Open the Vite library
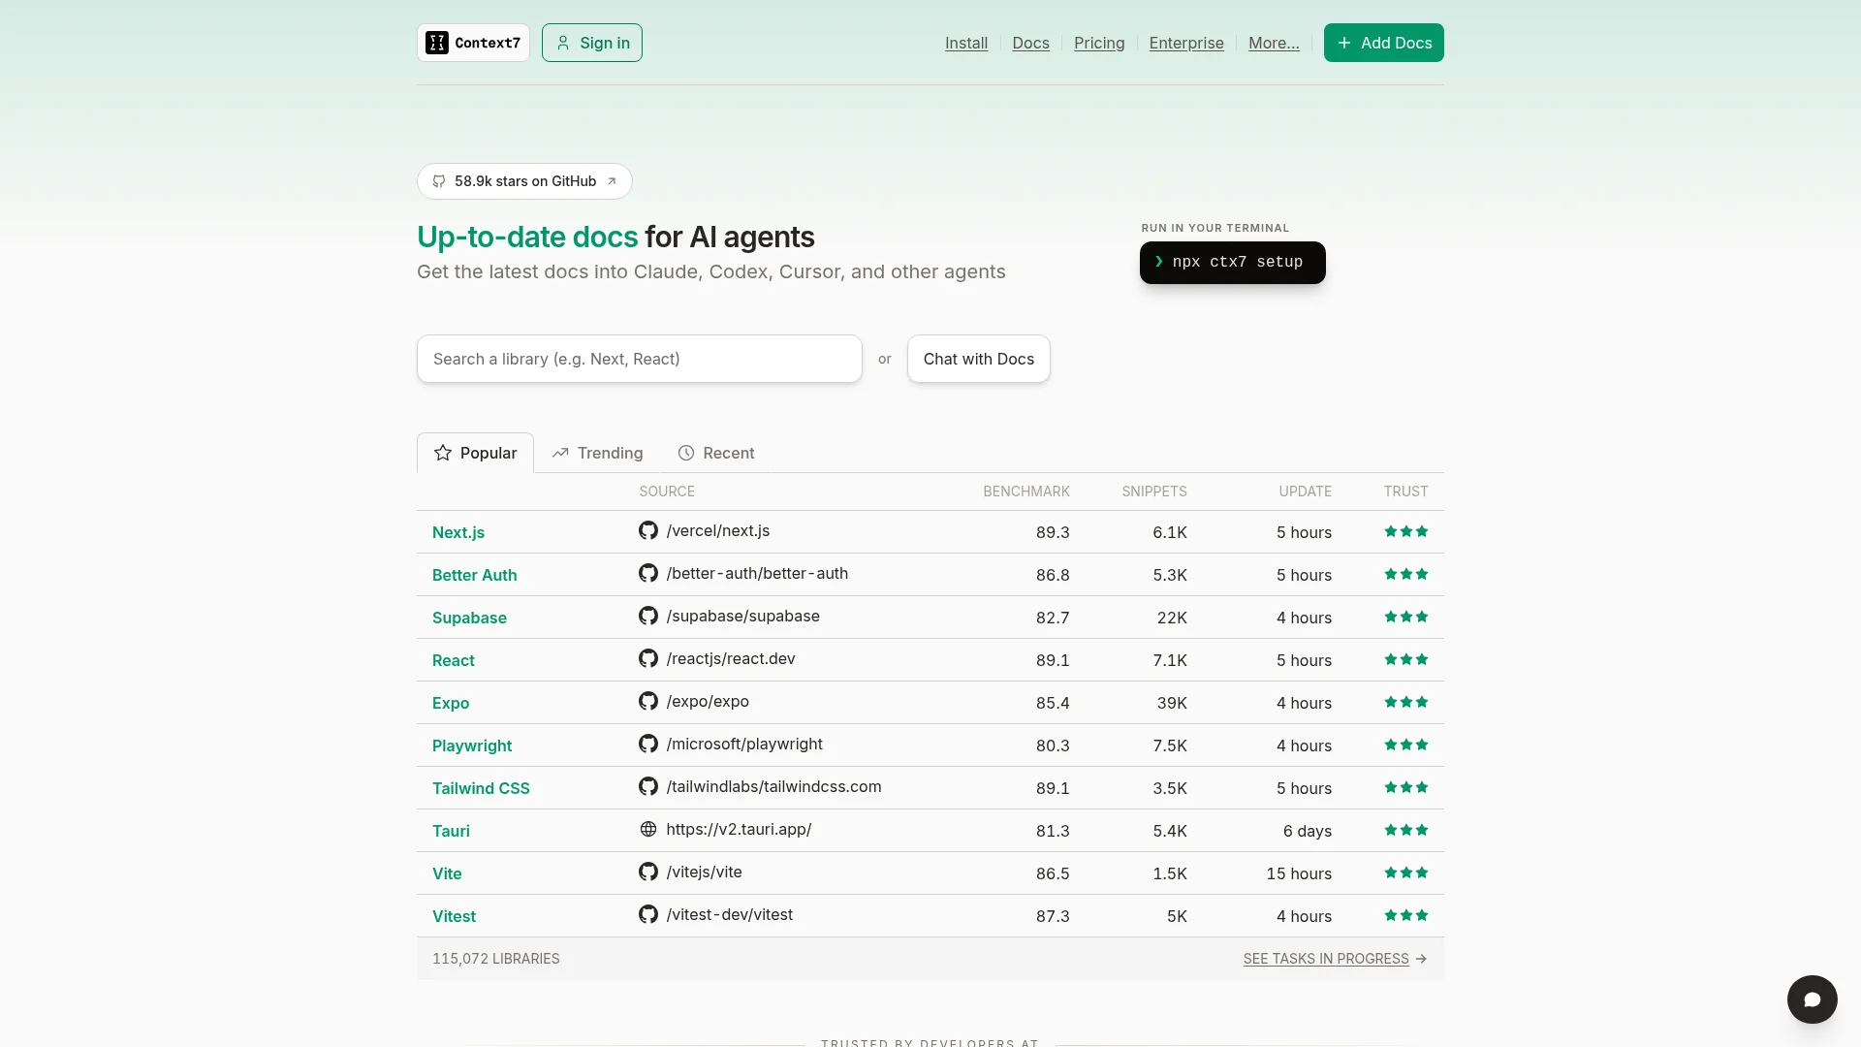 coord(447,873)
